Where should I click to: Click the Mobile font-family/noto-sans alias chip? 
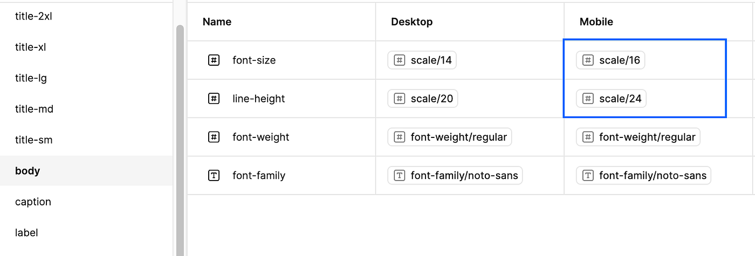[643, 175]
